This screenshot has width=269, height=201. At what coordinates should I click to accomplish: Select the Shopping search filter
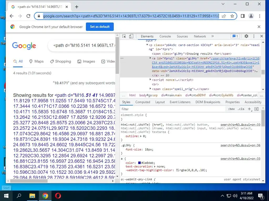click(x=60, y=61)
